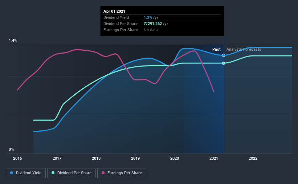The width and height of the screenshot is (298, 184).
Task: Select the blue data point marker at Apr 2021
Action: tap(224, 55)
